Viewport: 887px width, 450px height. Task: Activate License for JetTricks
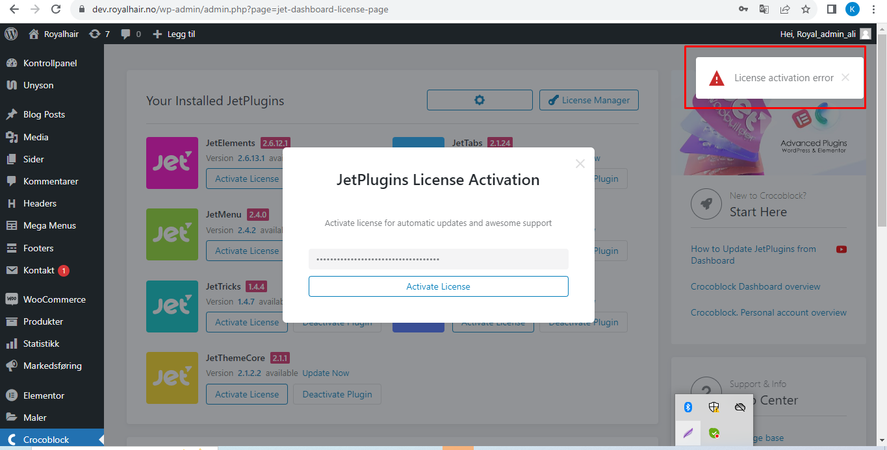[247, 322]
